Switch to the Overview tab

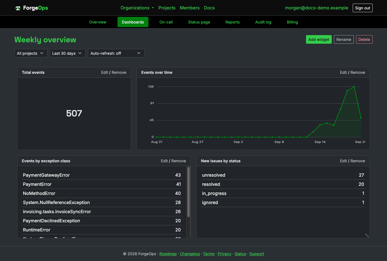pyautogui.click(x=98, y=22)
